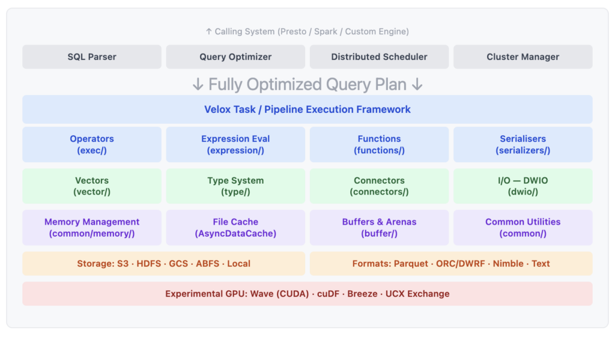The image size is (615, 337).
Task: Click the 'Calling System (Presto / Spark / Custom Engine)' caption
Action: pos(307,31)
